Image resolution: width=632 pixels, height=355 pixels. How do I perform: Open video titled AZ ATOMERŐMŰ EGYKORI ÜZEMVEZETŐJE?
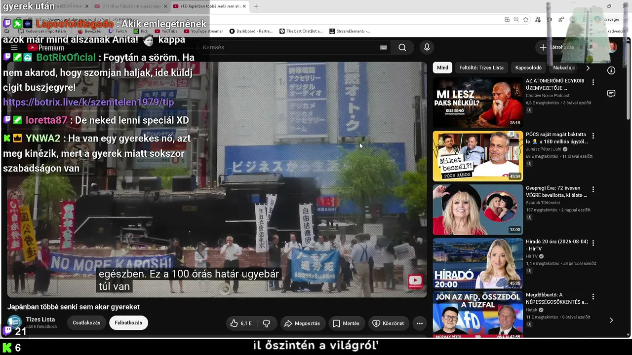555,84
